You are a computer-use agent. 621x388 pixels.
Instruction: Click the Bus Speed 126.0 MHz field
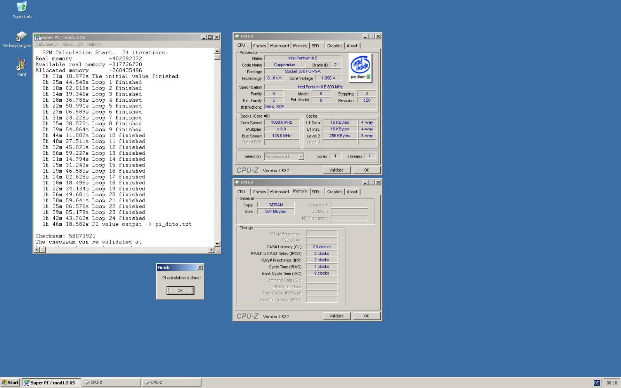tap(282, 136)
